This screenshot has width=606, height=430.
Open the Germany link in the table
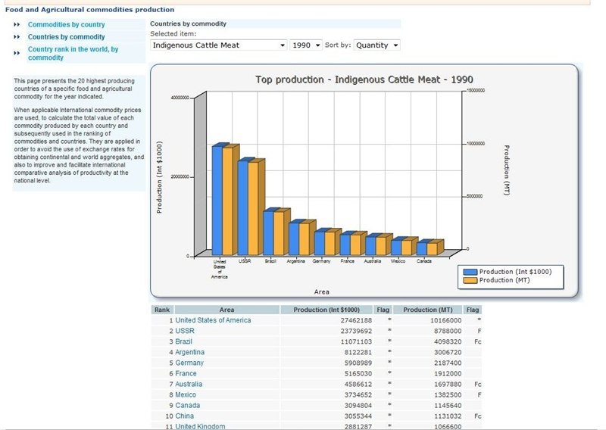tap(189, 363)
